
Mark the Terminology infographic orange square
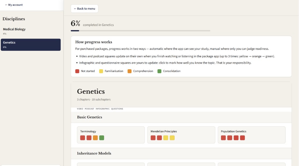coord(95,138)
